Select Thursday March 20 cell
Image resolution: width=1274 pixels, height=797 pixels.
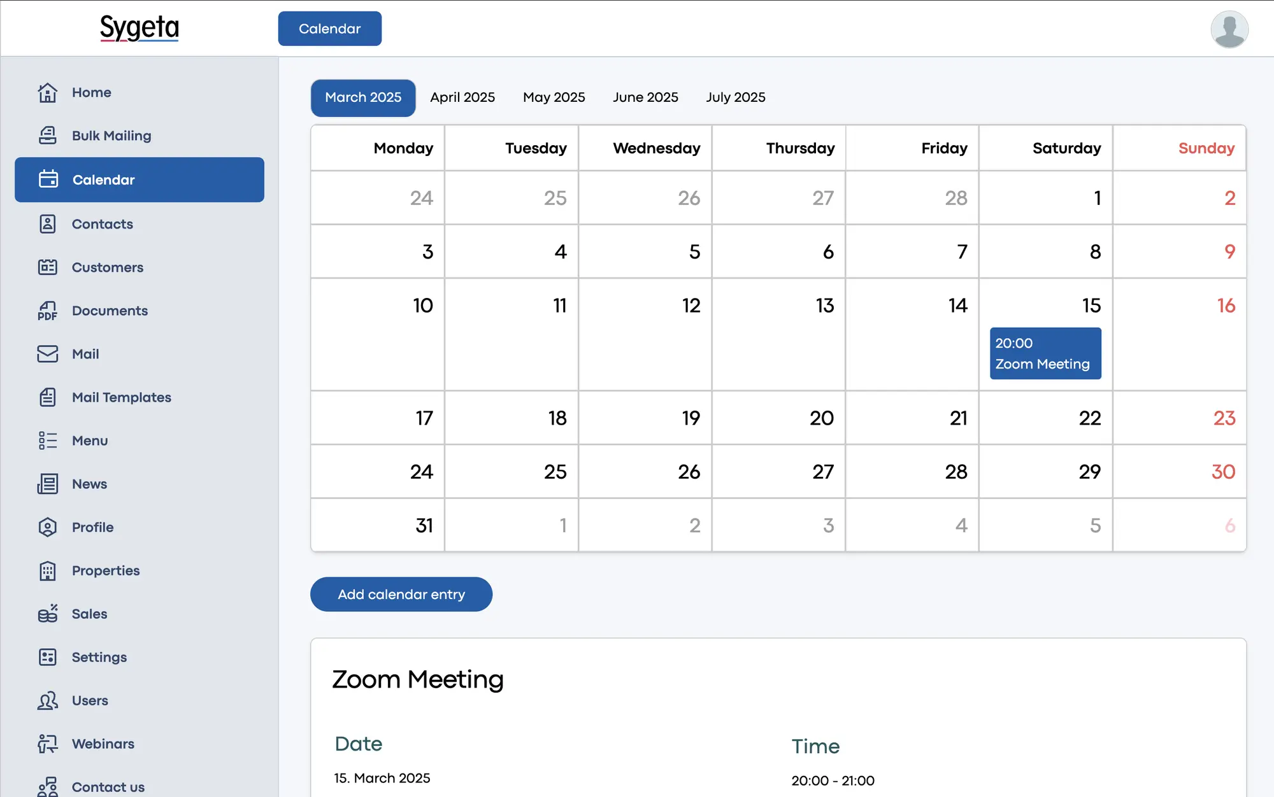point(778,418)
